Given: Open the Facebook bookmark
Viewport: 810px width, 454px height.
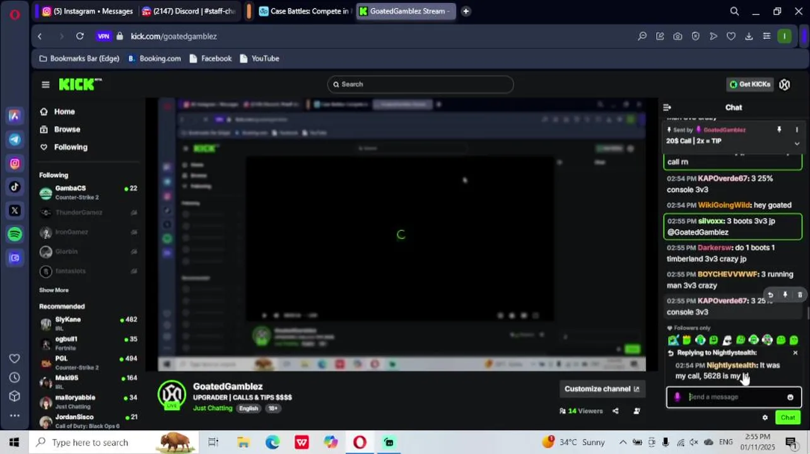Looking at the screenshot, I should coord(211,58).
